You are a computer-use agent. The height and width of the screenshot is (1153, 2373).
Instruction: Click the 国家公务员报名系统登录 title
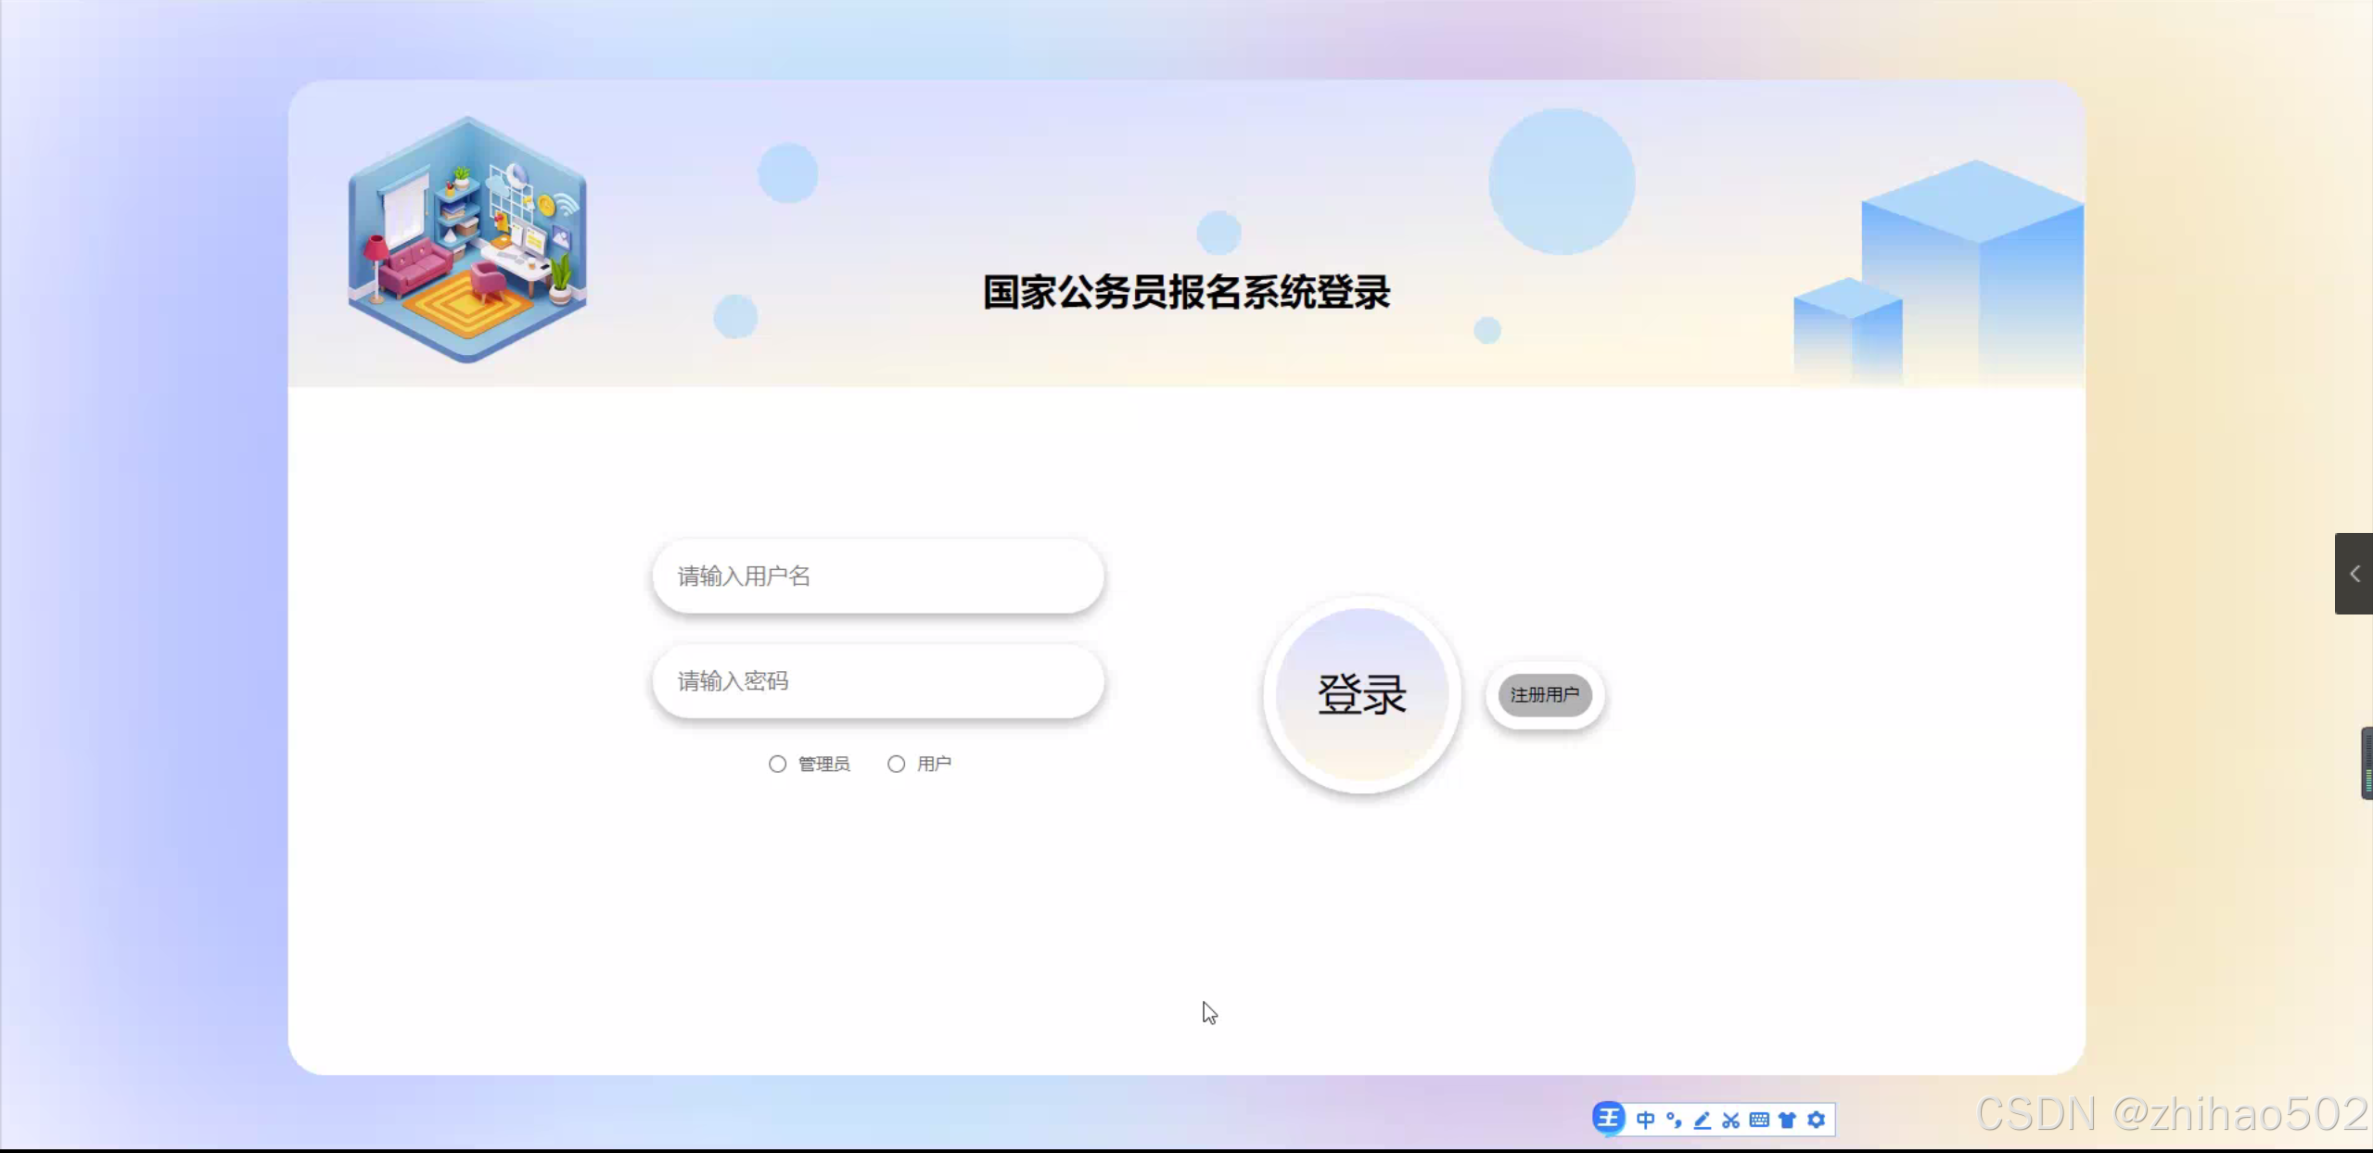point(1186,292)
